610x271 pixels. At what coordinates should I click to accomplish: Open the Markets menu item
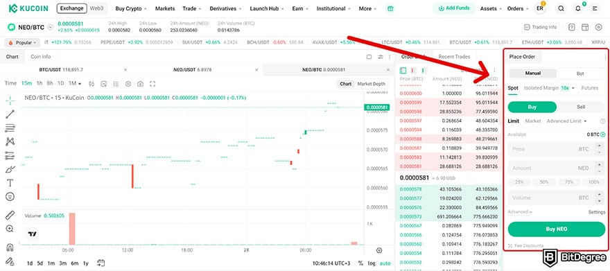165,8
